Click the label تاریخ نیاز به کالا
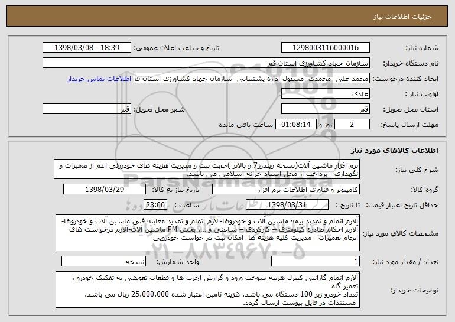This screenshot has width=455, height=322. 175,190
